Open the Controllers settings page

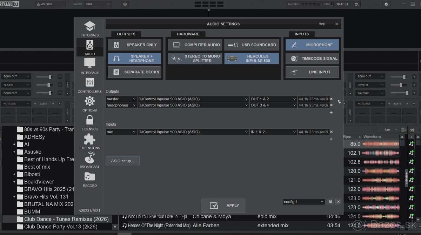(x=90, y=82)
